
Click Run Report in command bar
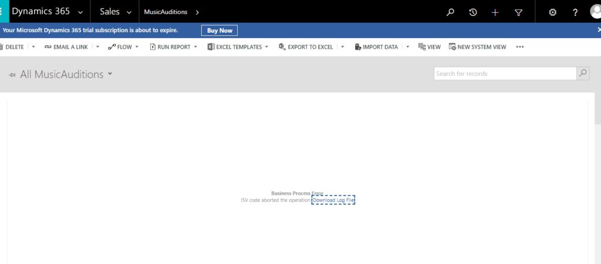click(170, 47)
